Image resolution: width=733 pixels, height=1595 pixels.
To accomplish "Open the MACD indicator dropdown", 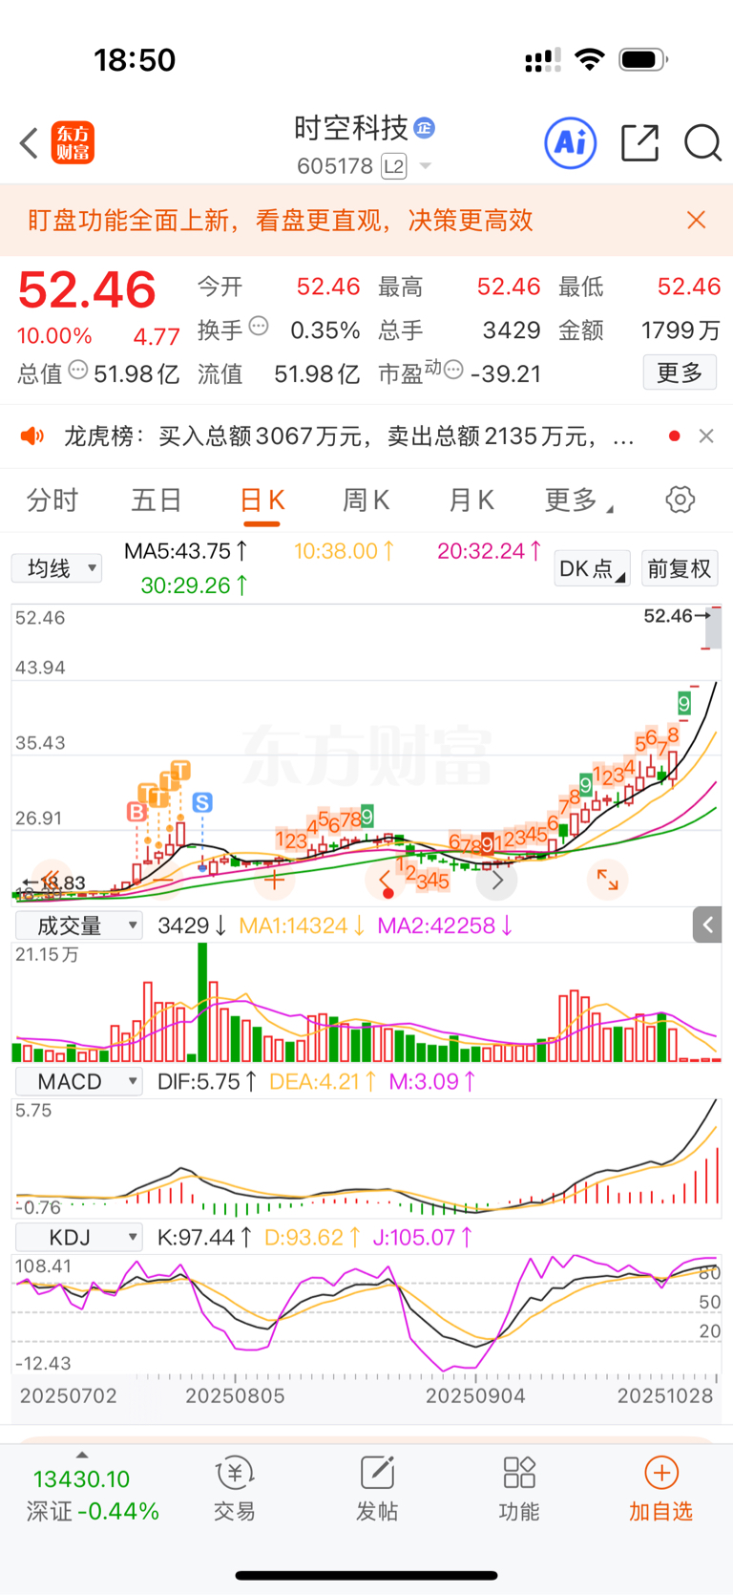I will click(x=78, y=1081).
